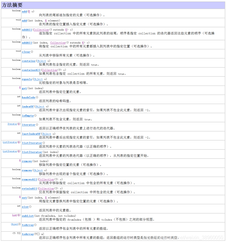Click Collection link in removeAll signature
The height and width of the screenshot is (243, 226).
pos(46,179)
